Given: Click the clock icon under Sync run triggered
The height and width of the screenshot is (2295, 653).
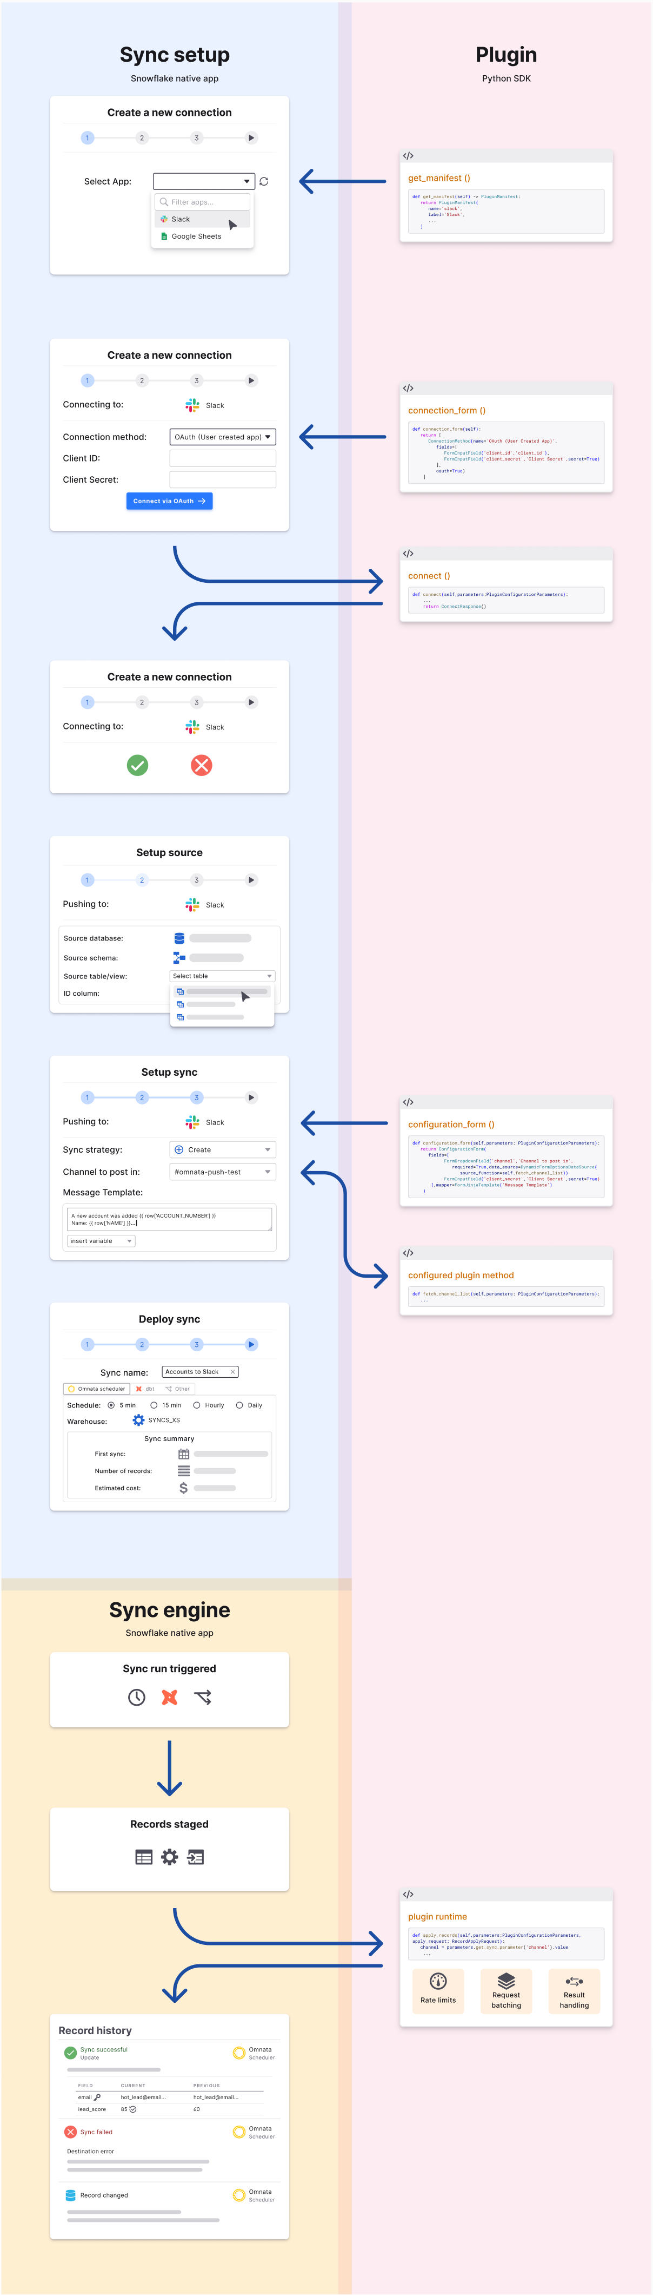Looking at the screenshot, I should (136, 1698).
